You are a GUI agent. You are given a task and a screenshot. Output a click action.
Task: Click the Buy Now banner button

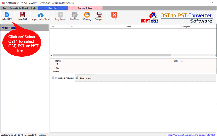pos(53,8)
